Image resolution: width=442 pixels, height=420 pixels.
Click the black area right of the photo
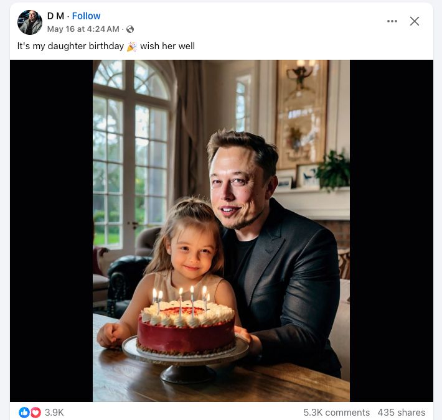(x=391, y=230)
